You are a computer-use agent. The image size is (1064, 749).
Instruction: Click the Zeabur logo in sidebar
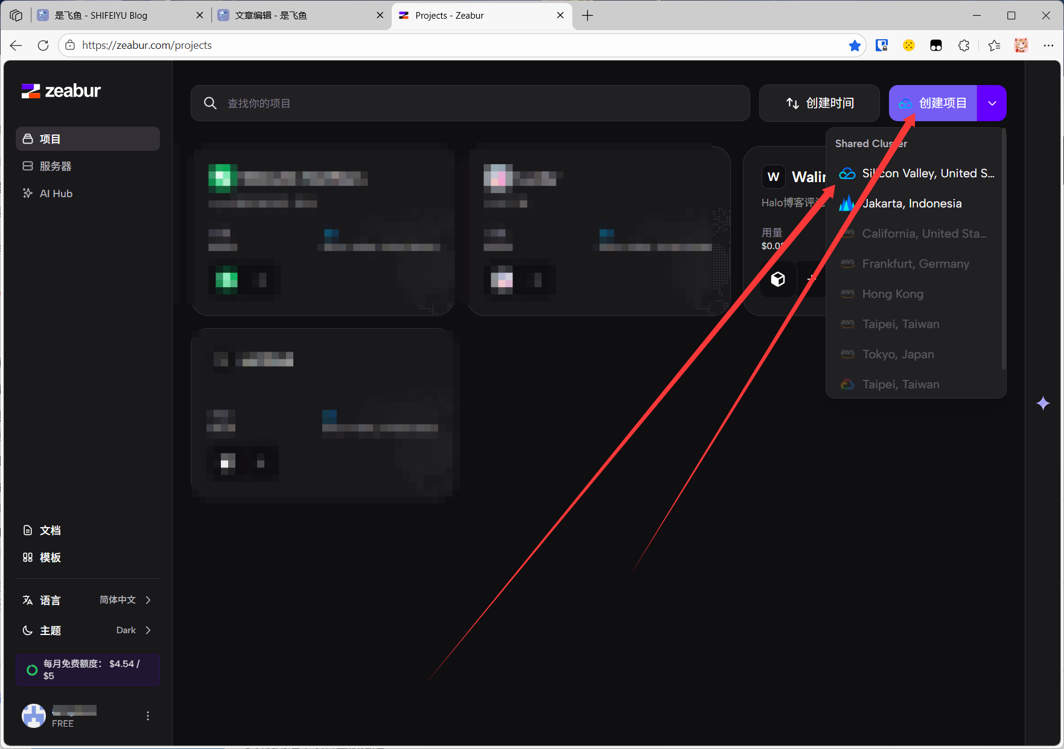pyautogui.click(x=61, y=91)
